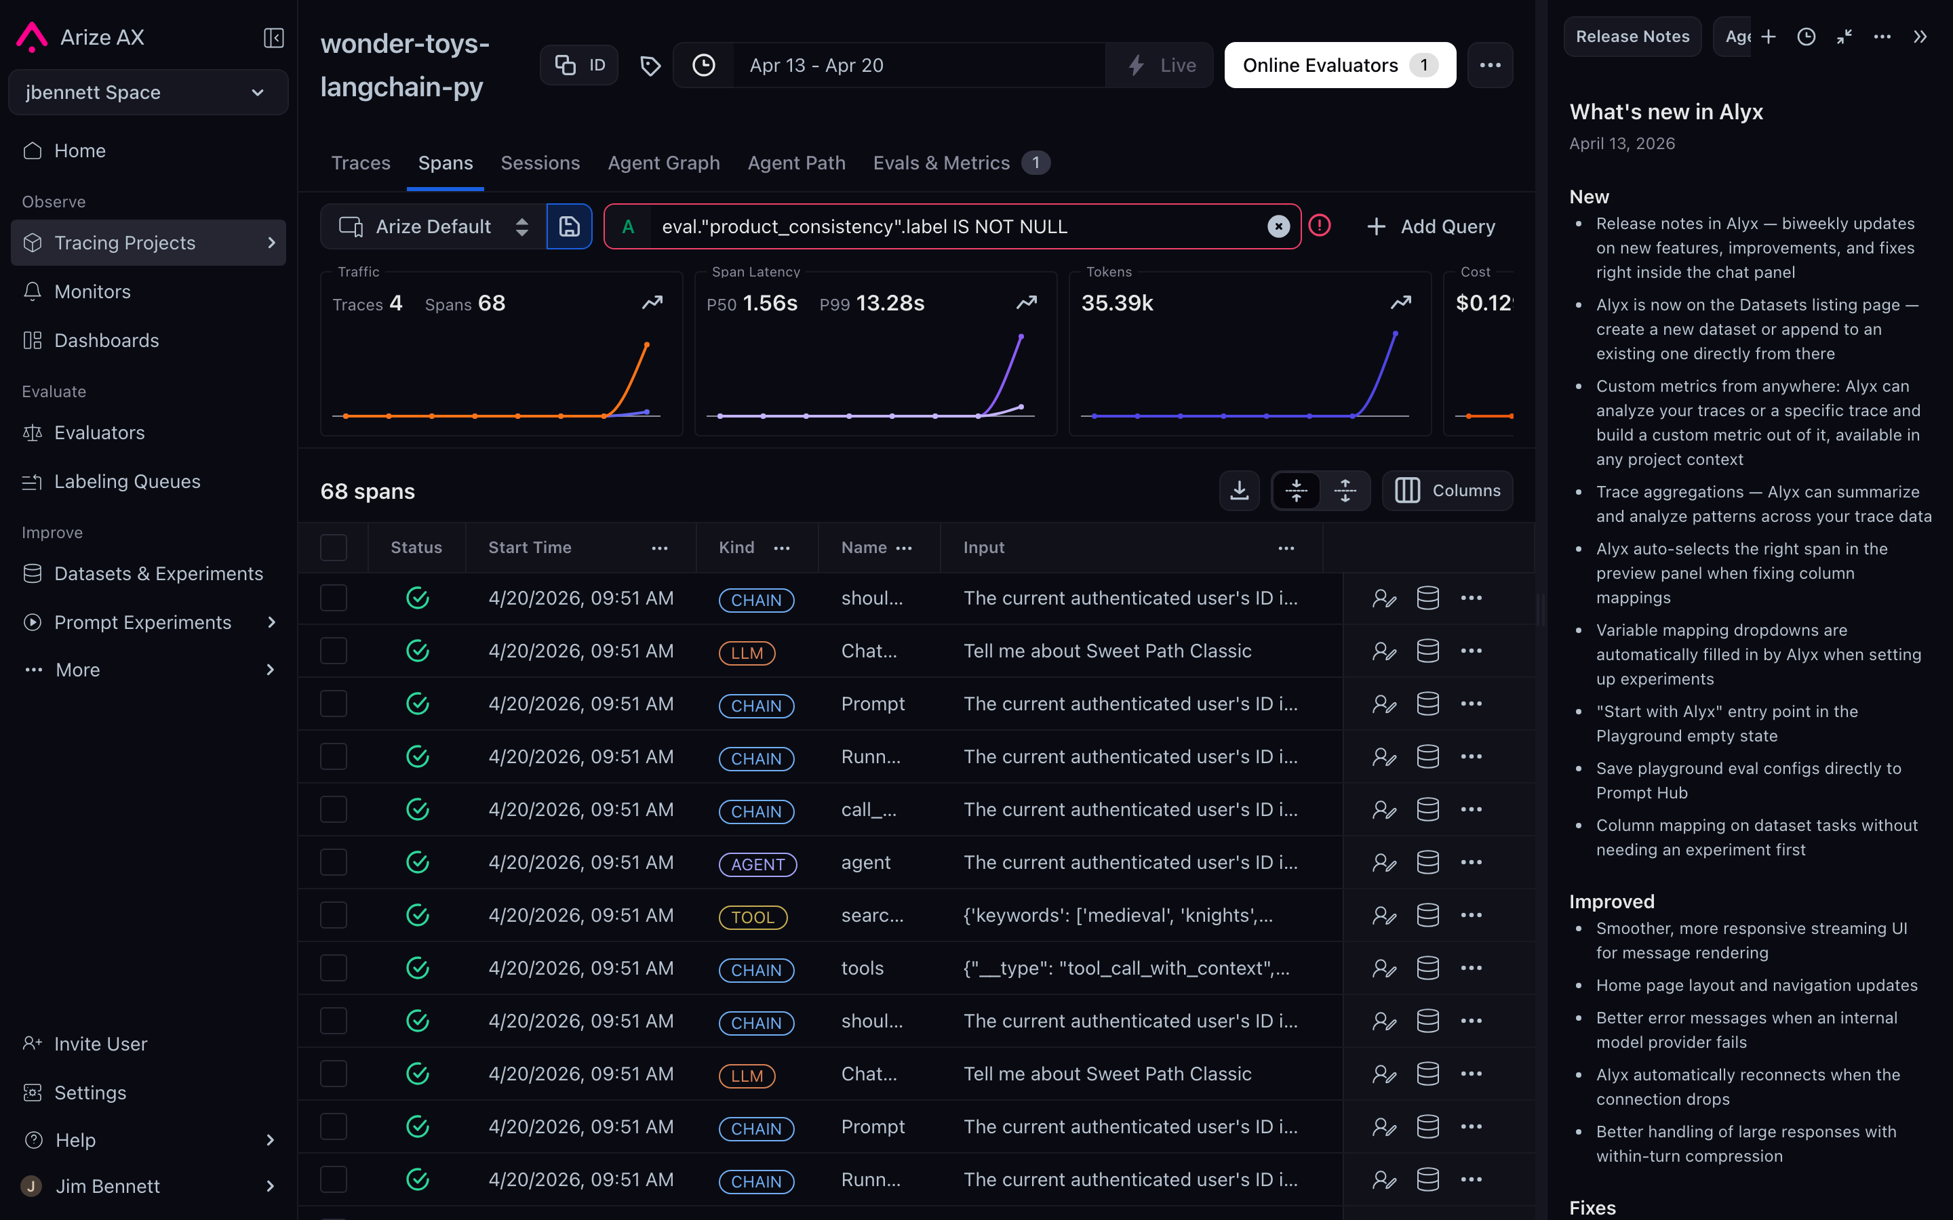The height and width of the screenshot is (1220, 1953).
Task: Expand the Help menu
Action: (271, 1140)
